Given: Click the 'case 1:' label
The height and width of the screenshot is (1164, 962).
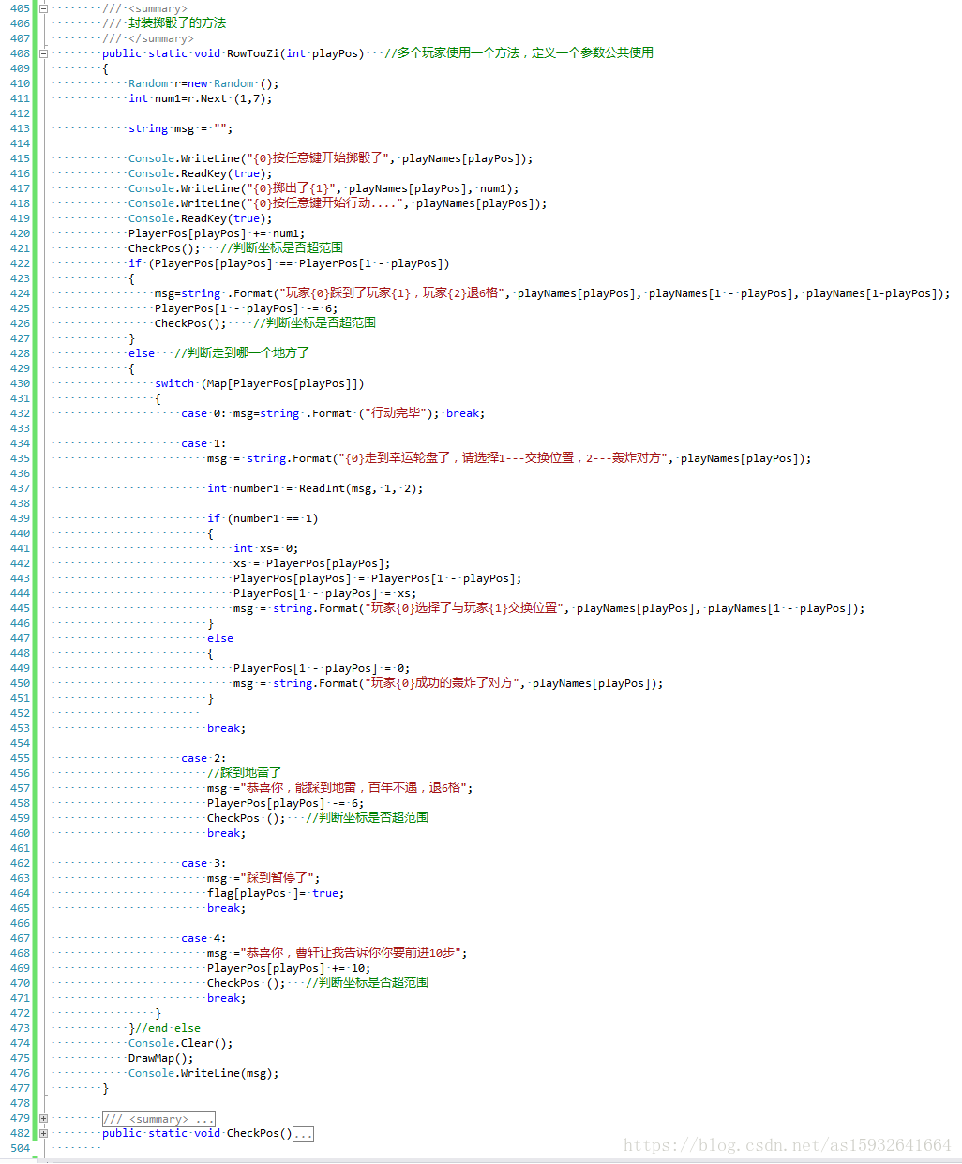Looking at the screenshot, I should click(203, 443).
